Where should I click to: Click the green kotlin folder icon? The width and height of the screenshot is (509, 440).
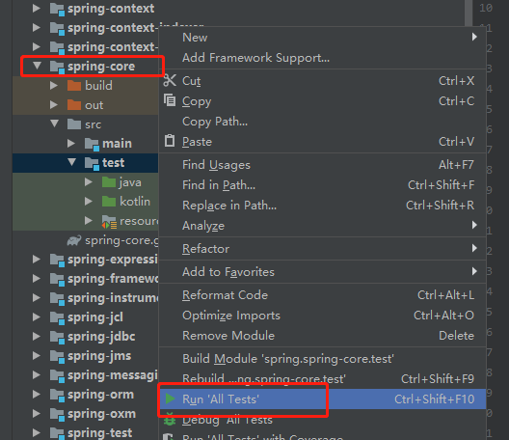coord(109,202)
